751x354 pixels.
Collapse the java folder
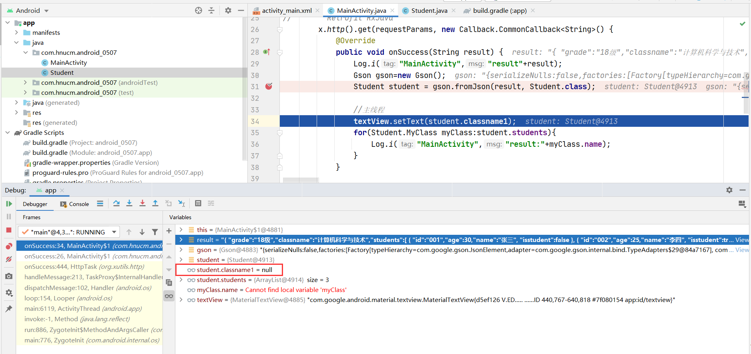pos(16,42)
